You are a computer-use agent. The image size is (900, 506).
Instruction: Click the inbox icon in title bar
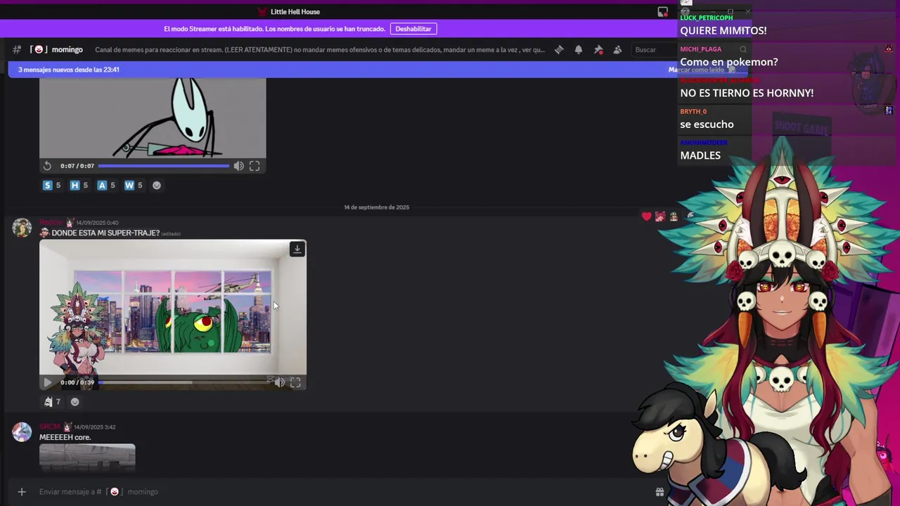[662, 12]
